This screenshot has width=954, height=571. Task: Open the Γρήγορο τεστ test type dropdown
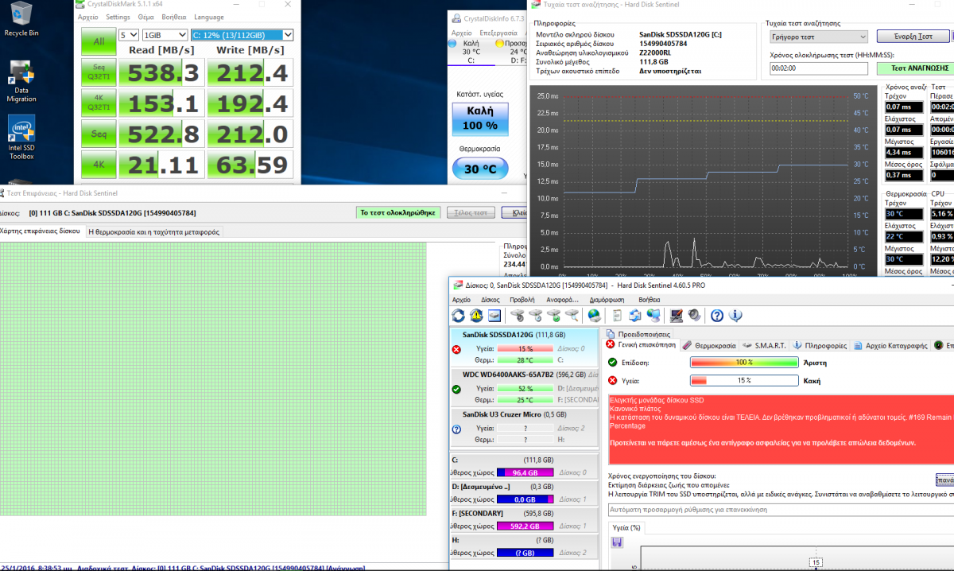tap(819, 37)
